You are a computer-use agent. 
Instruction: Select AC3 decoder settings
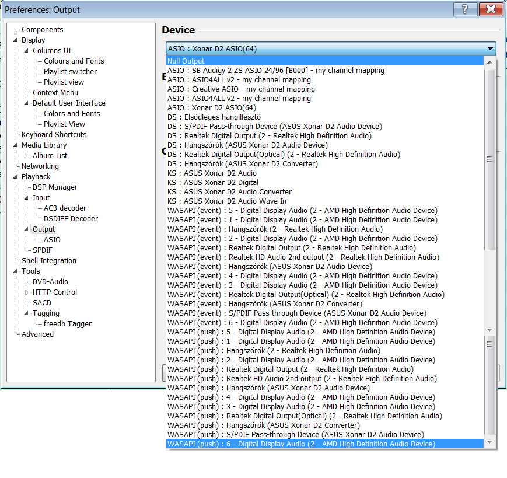[65, 208]
